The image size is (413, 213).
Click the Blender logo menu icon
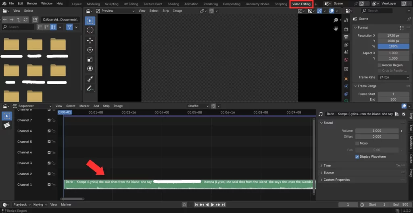pos(4,3)
